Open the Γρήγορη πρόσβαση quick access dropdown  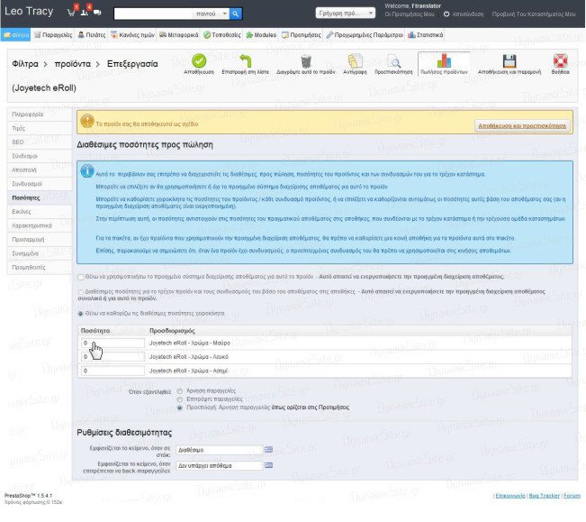pos(346,14)
